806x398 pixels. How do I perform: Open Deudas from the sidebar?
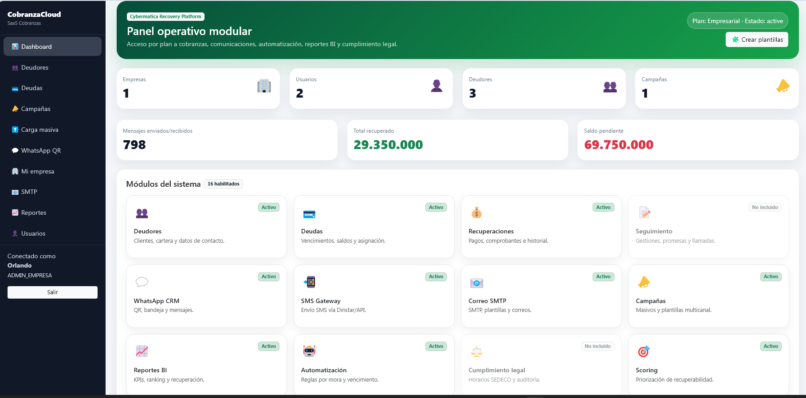click(52, 88)
